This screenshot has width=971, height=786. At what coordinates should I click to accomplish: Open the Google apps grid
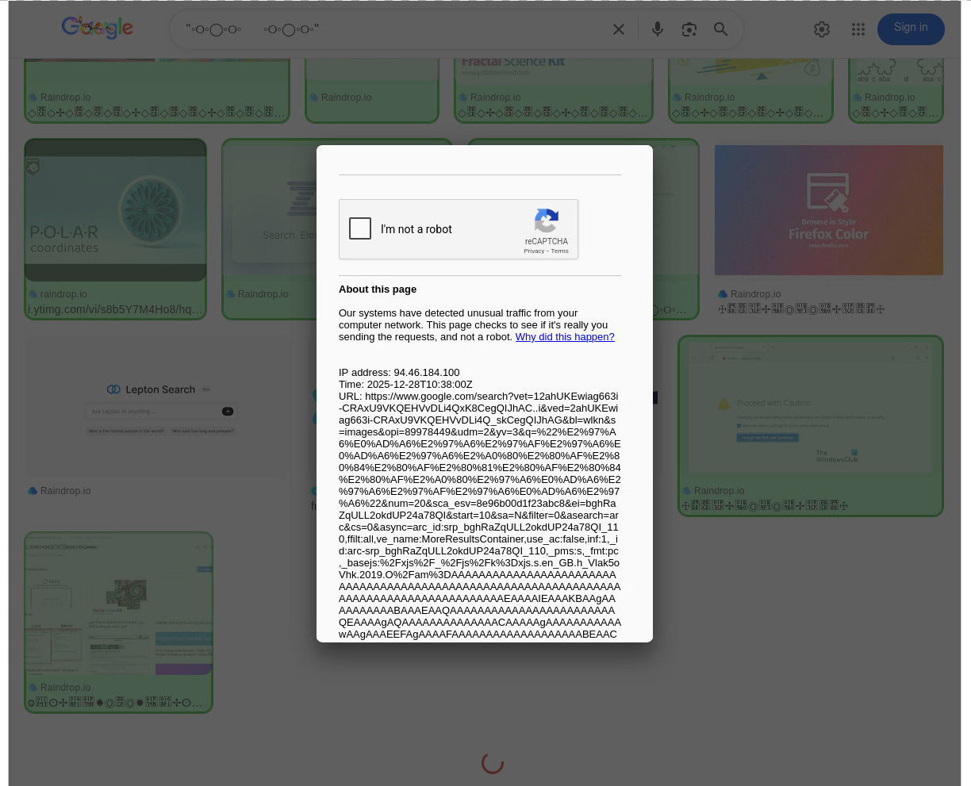pyautogui.click(x=858, y=29)
